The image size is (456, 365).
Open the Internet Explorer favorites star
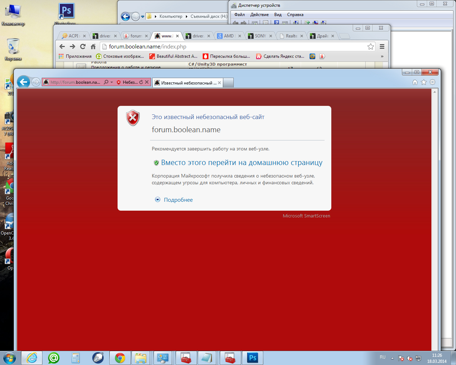(x=424, y=82)
